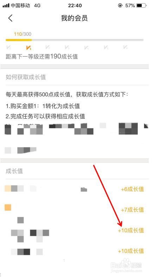
Task: Tap the +6成长值 record entry
Action: coord(133,189)
